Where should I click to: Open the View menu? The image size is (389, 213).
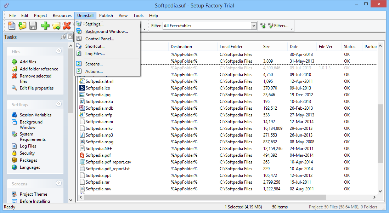coord(123,15)
